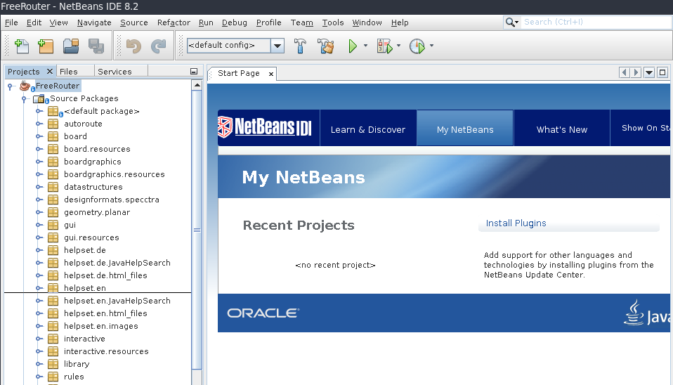Click the Projects tree scroll up arrow
Image resolution: width=673 pixels, height=385 pixels.
[197, 85]
